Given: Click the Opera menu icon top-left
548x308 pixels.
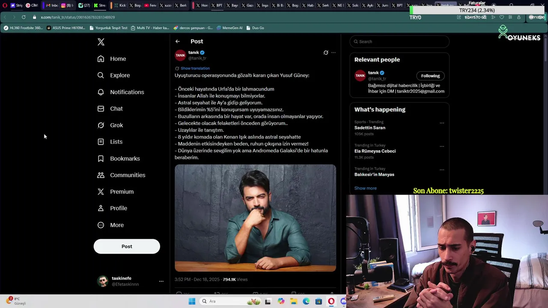Looking at the screenshot, I should [5, 5].
